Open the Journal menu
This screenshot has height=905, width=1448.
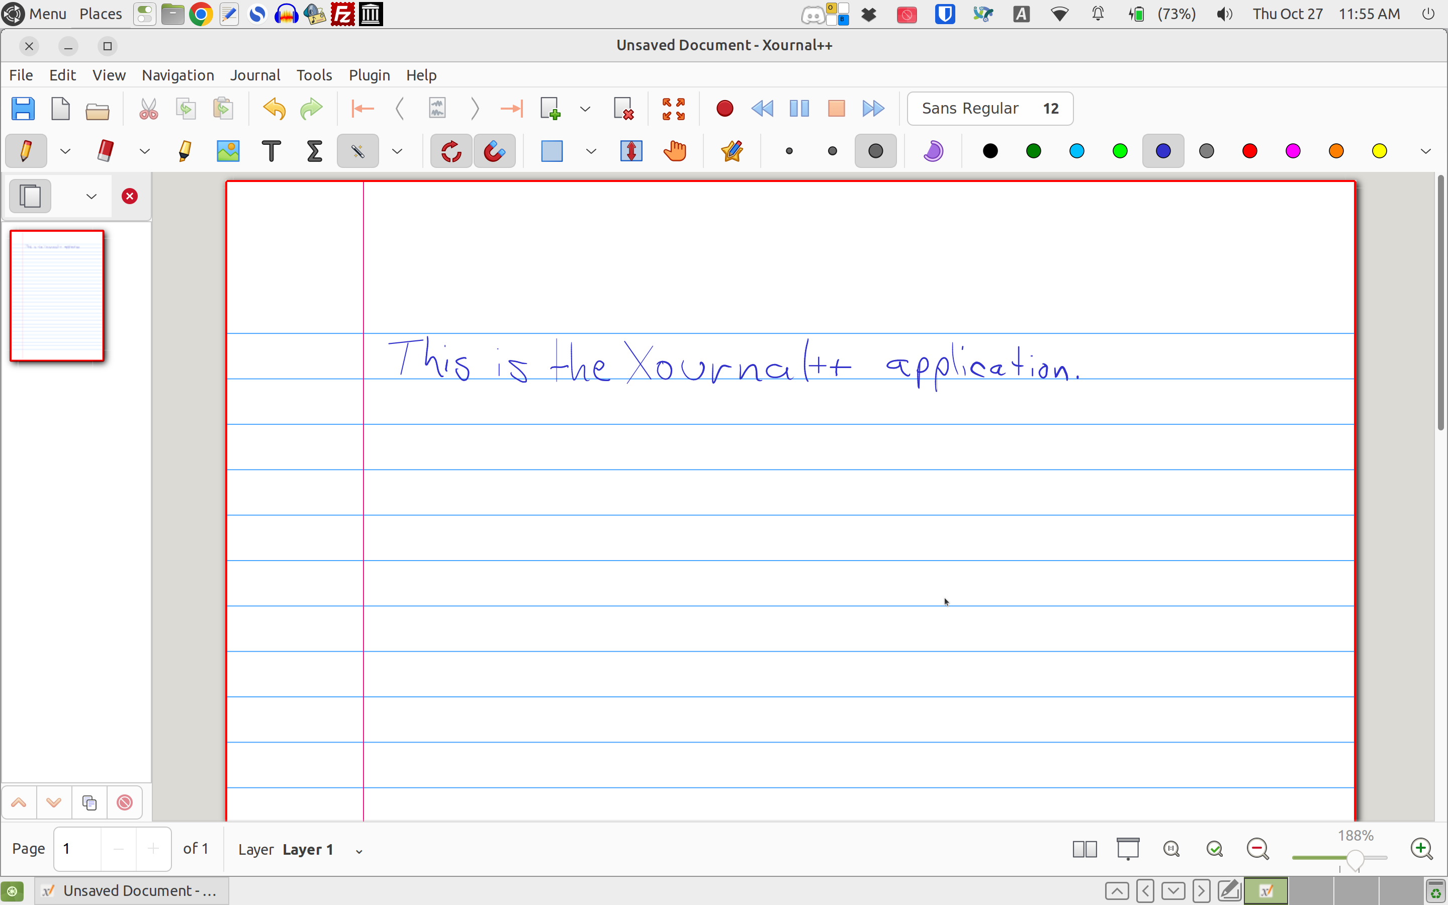[x=255, y=75]
